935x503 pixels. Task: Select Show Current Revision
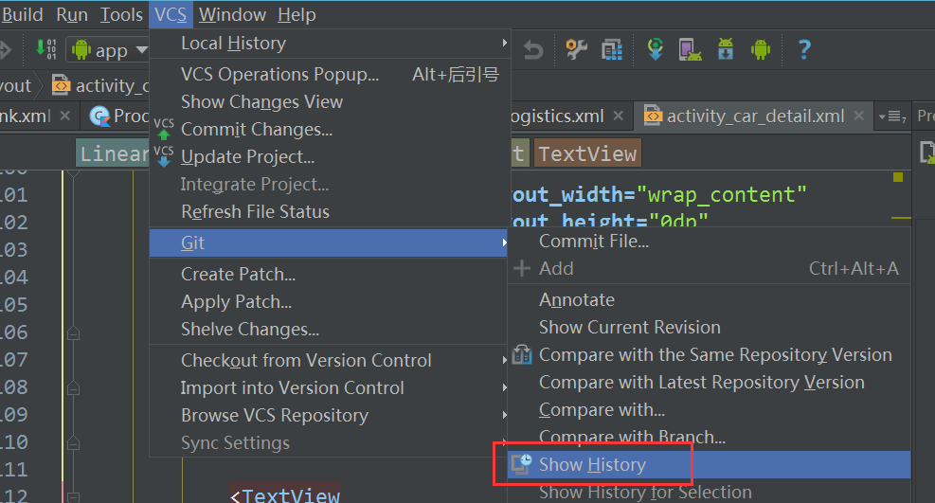click(709, 327)
